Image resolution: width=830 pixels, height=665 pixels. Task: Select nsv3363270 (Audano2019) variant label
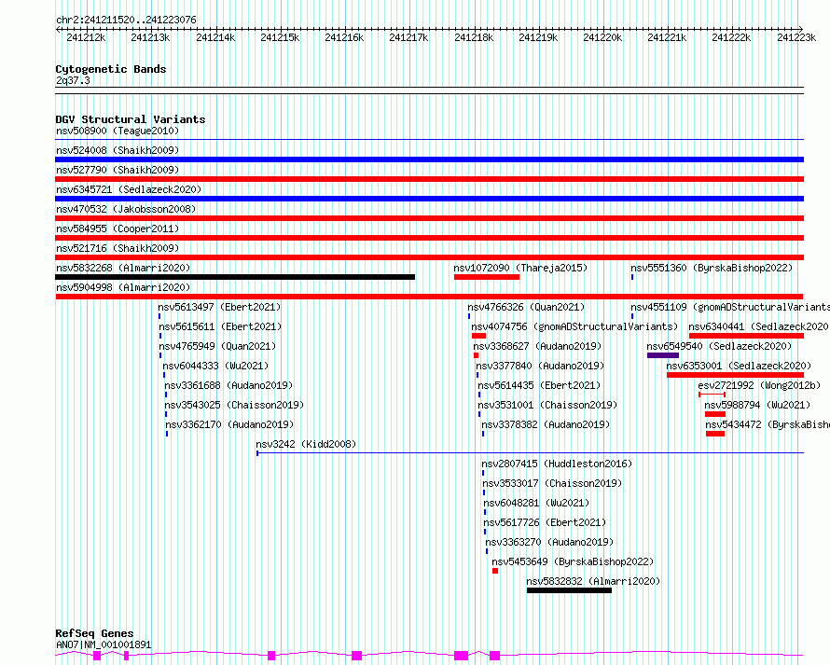pos(549,542)
